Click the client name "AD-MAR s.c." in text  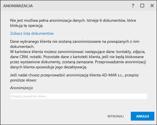tap(112, 75)
